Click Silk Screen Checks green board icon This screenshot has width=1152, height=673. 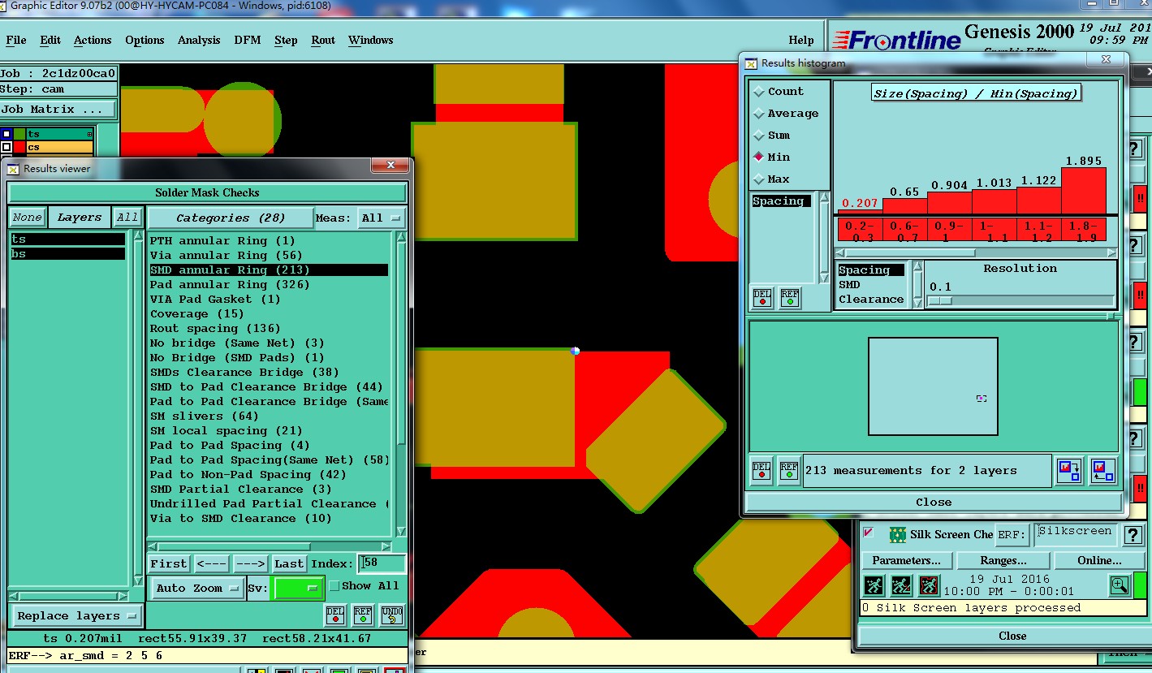click(x=897, y=535)
